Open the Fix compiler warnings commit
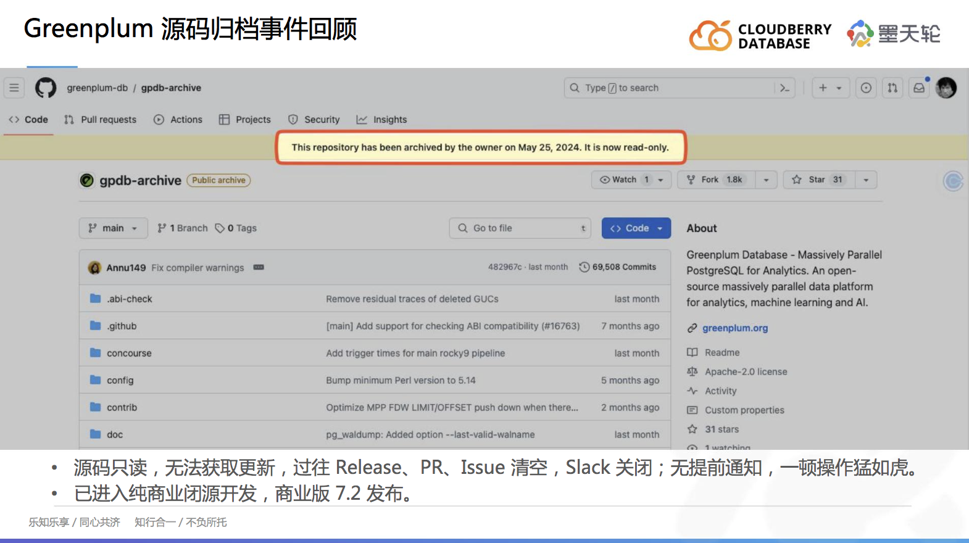The width and height of the screenshot is (969, 543). [x=198, y=268]
